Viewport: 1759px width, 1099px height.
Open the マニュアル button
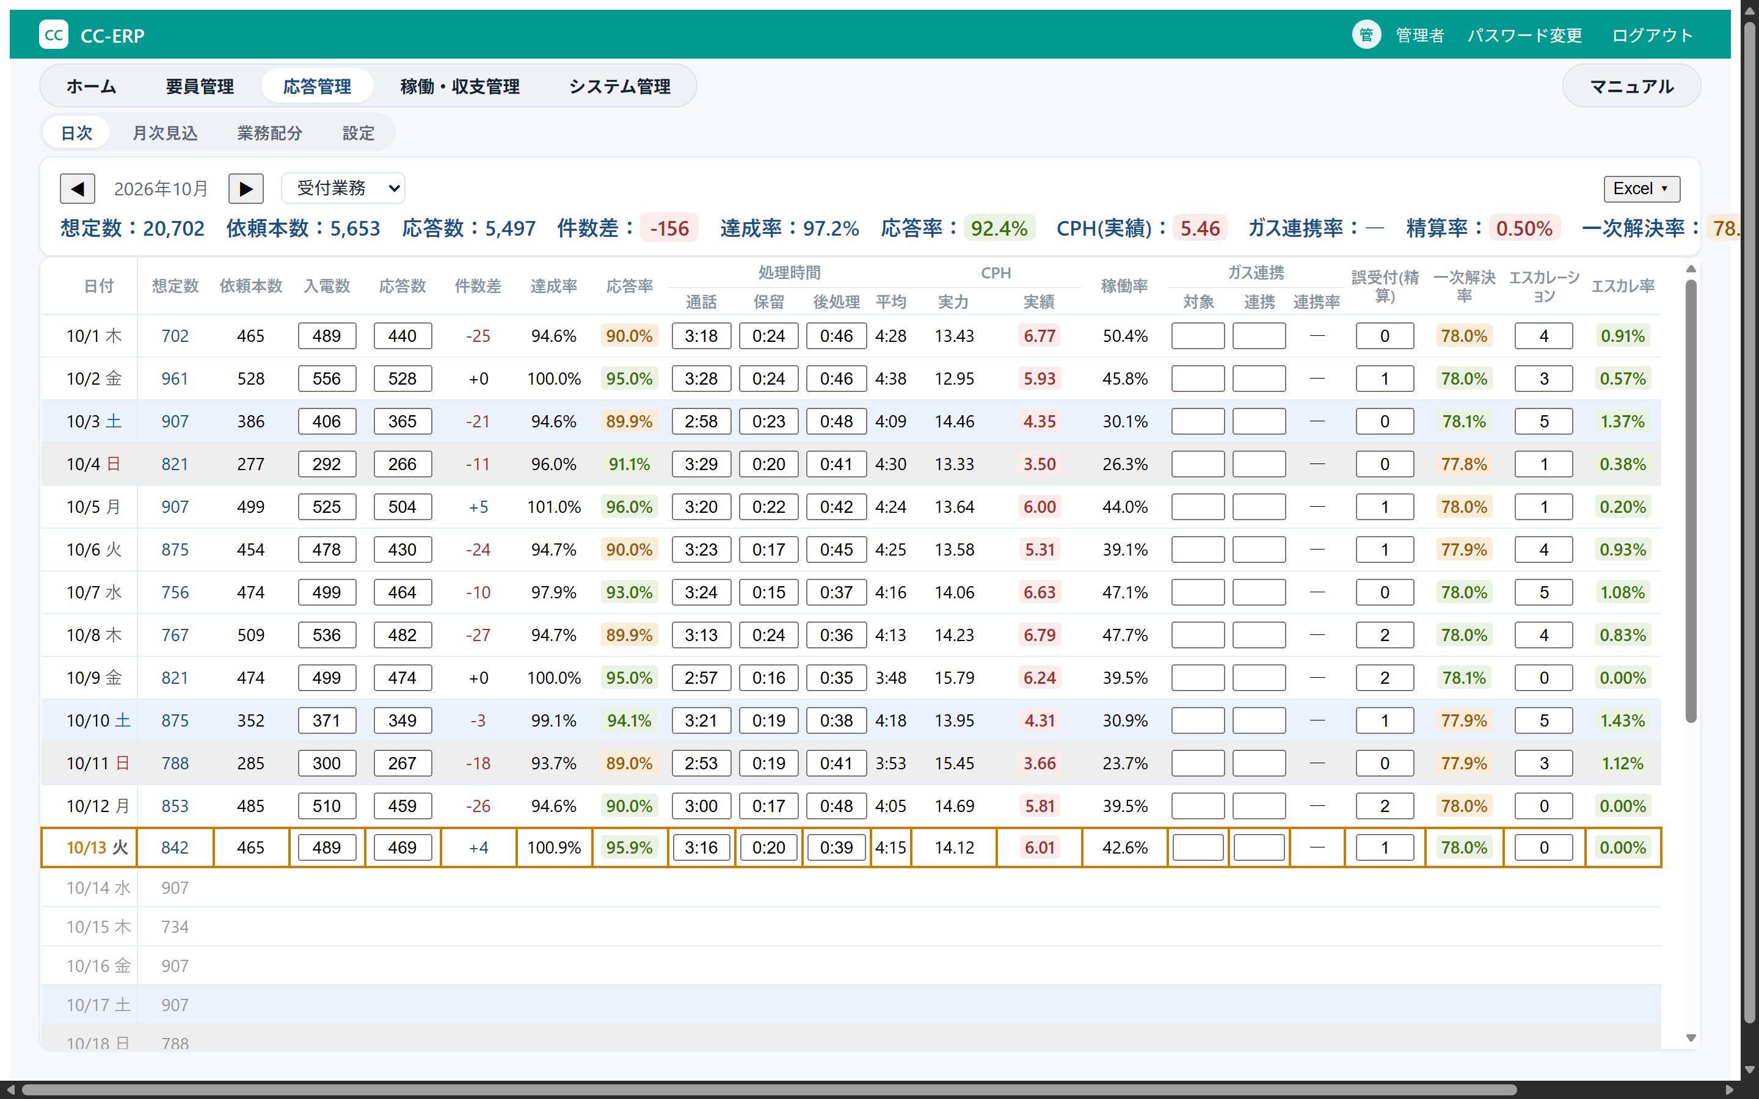point(1632,87)
